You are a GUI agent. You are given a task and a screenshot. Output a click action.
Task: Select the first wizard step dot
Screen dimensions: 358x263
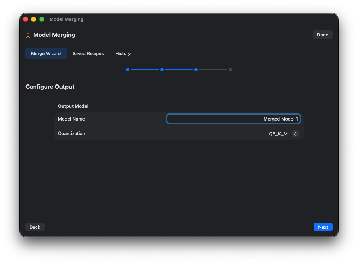[128, 70]
